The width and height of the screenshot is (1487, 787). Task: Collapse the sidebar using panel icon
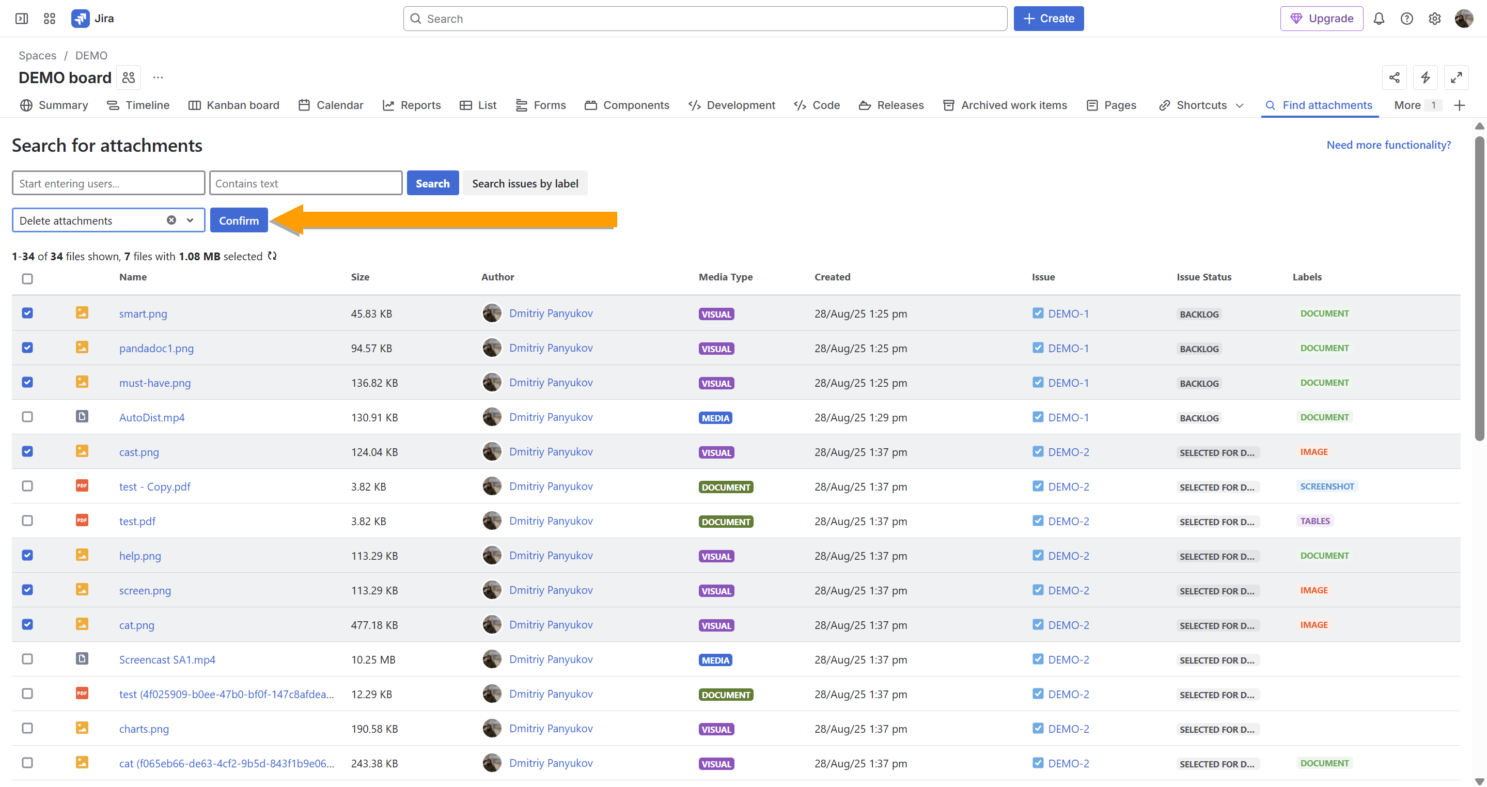coord(21,19)
